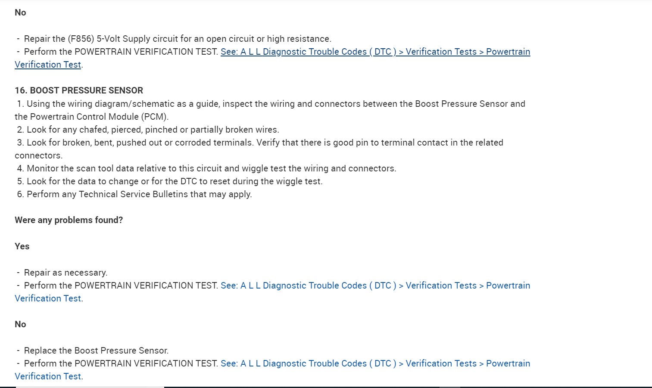The image size is (652, 388).
Task: Click 'Perform the POWERTRAIN VERIFICATION TEST' text under Yes
Action: click(x=121, y=286)
